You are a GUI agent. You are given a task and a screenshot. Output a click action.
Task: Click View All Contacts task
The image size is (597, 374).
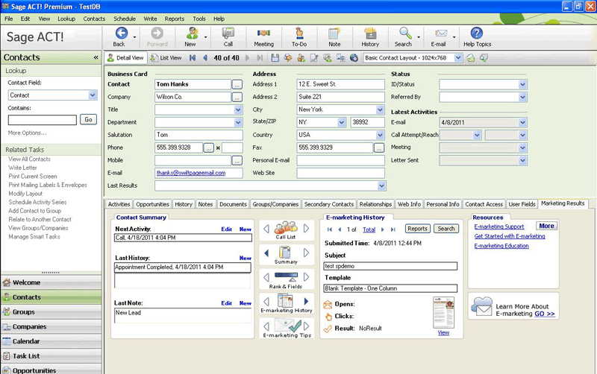(x=29, y=159)
